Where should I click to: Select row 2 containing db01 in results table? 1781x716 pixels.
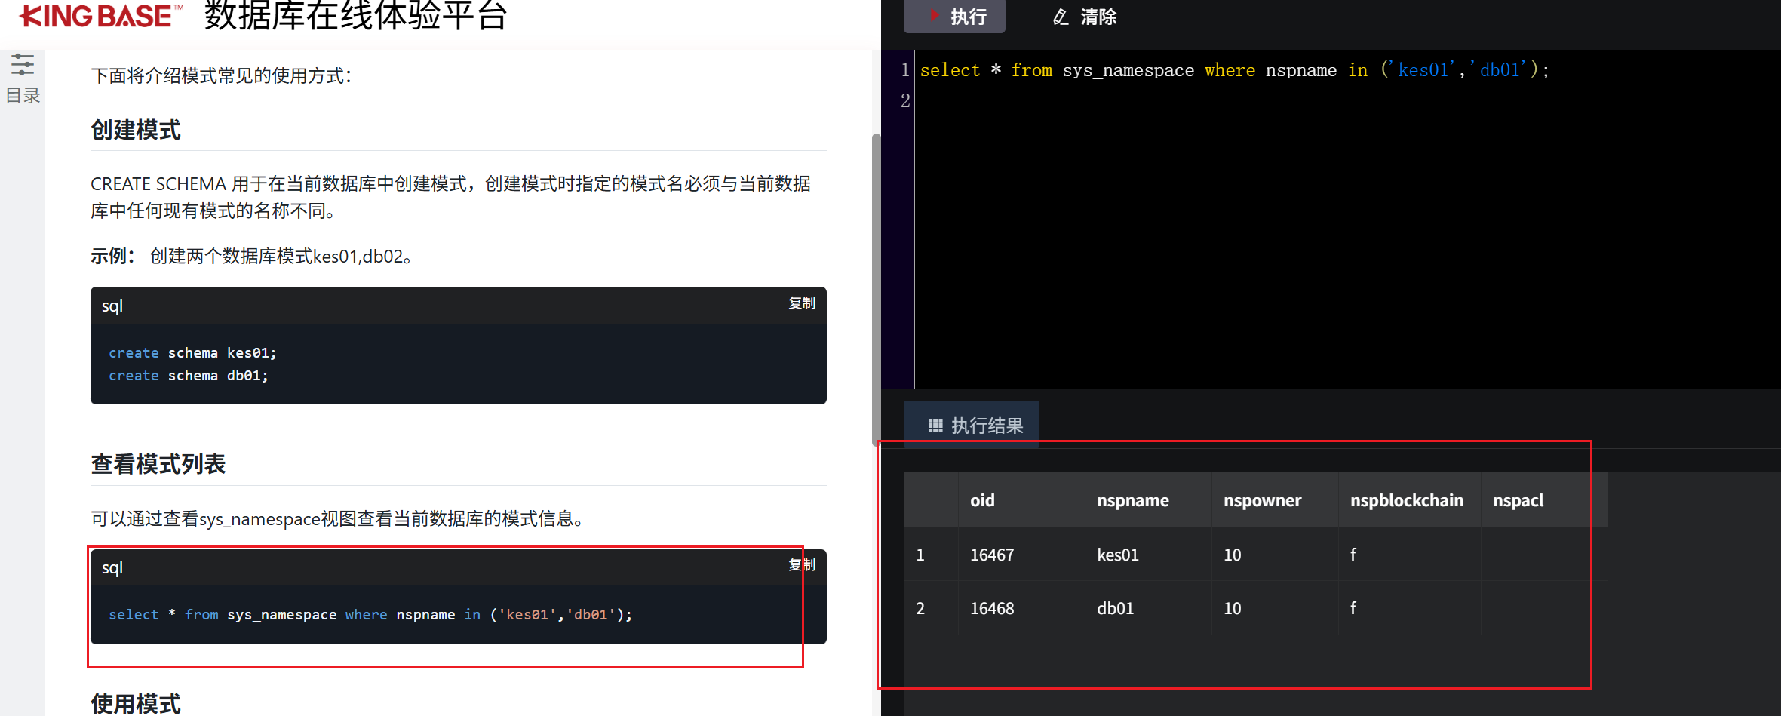tap(1115, 607)
